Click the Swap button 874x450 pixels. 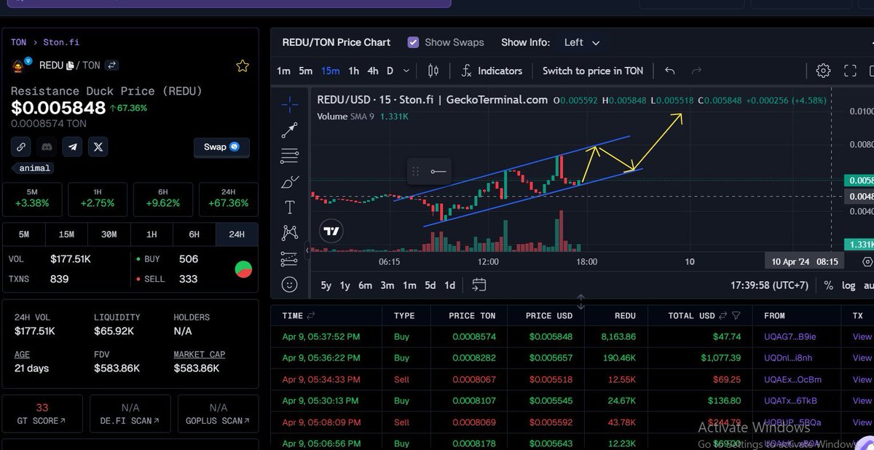[221, 147]
